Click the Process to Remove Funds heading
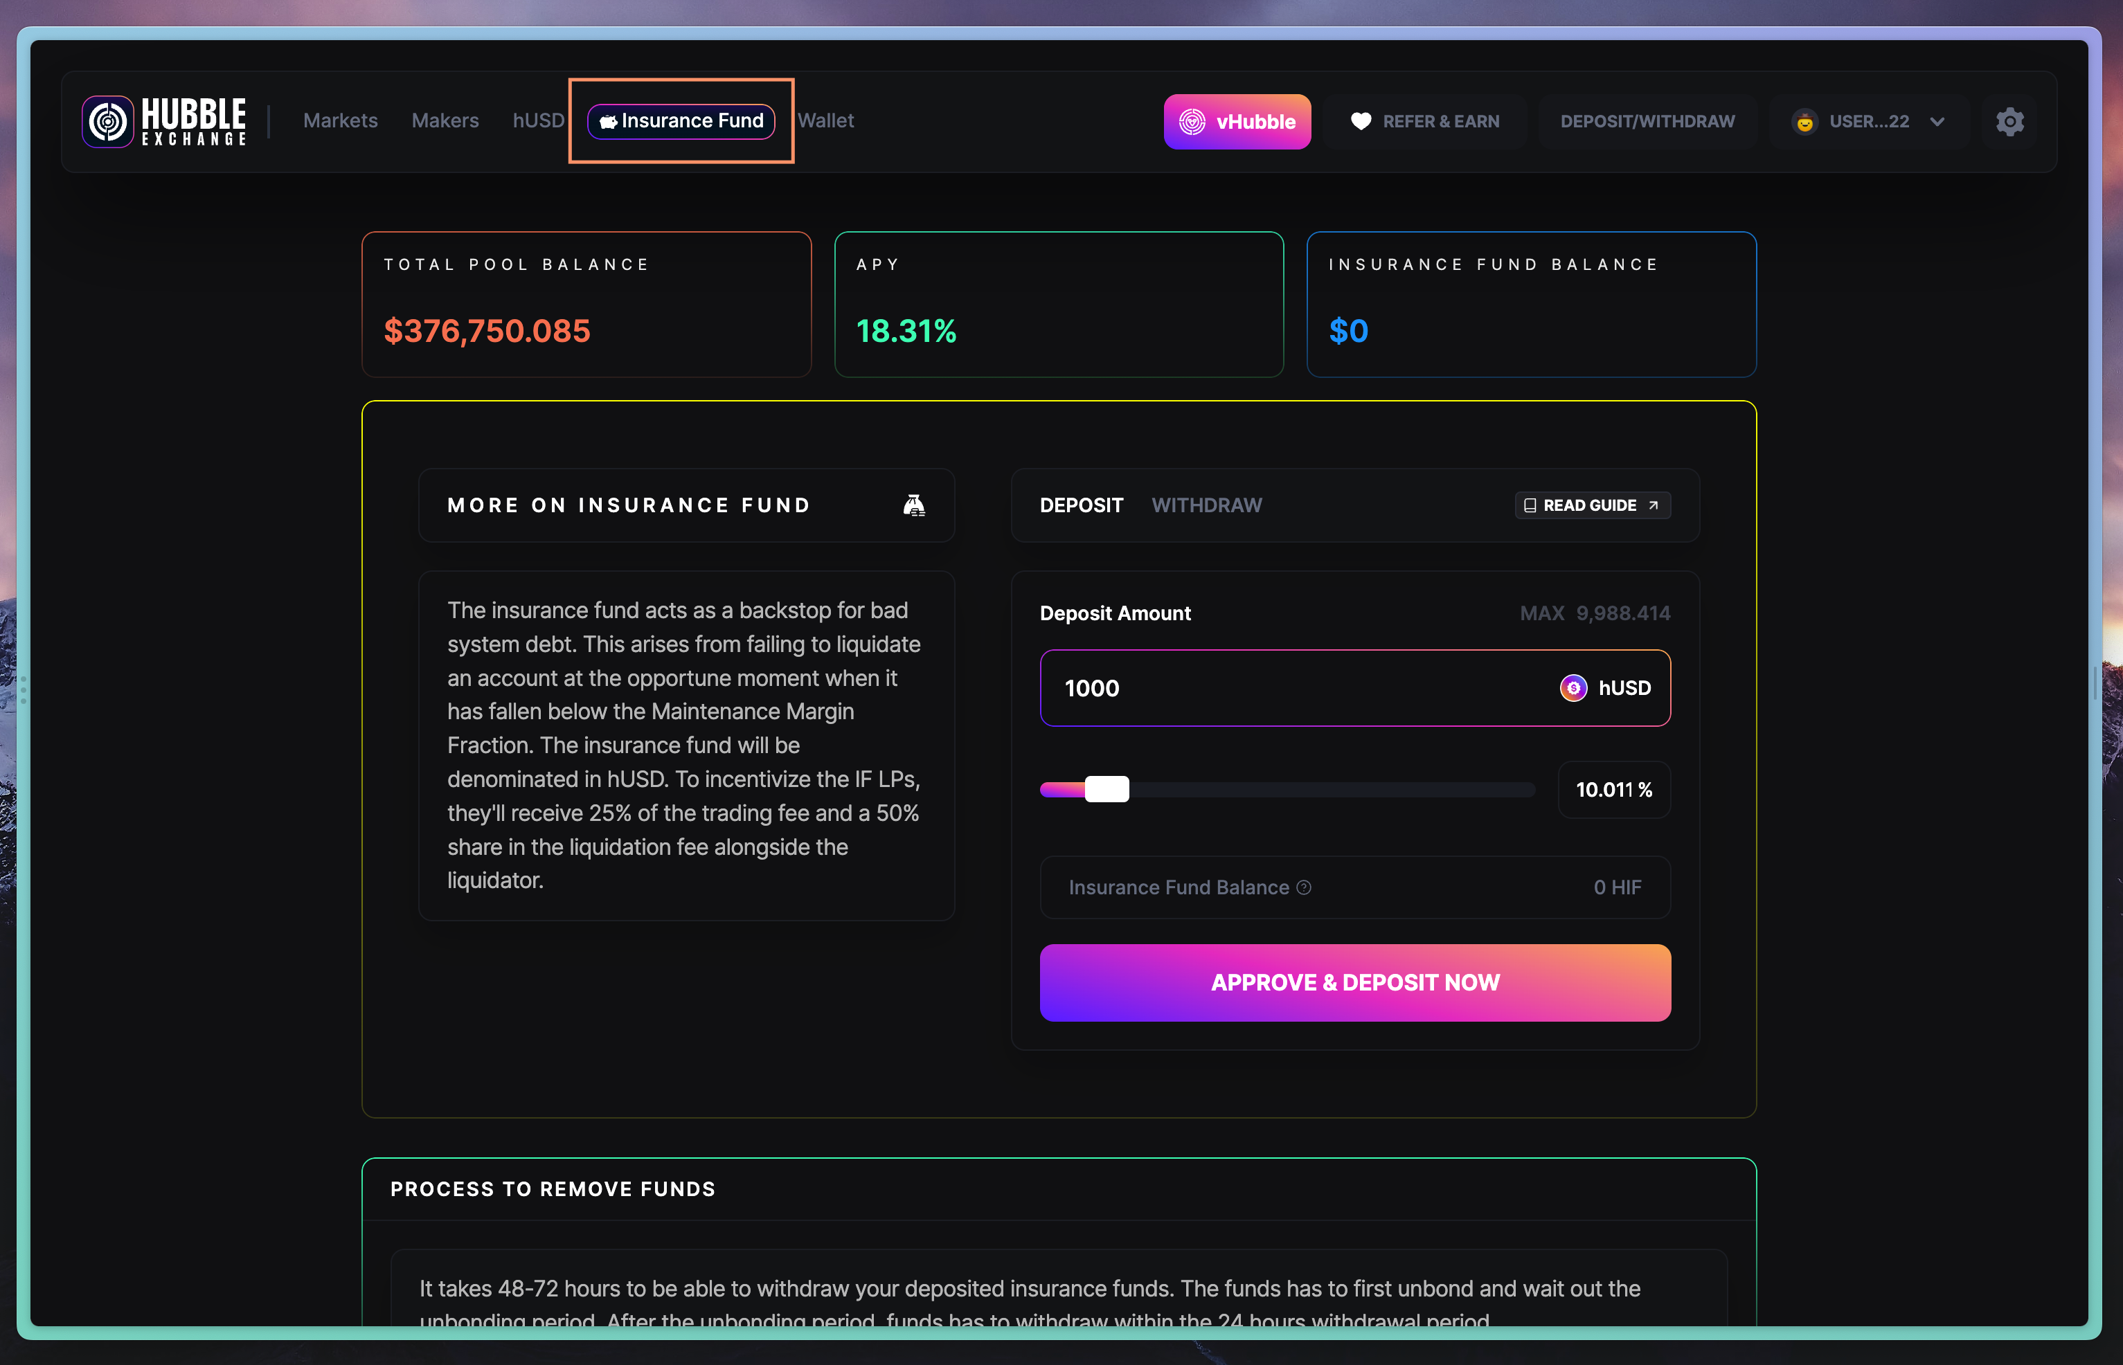2123x1365 pixels. click(553, 1189)
